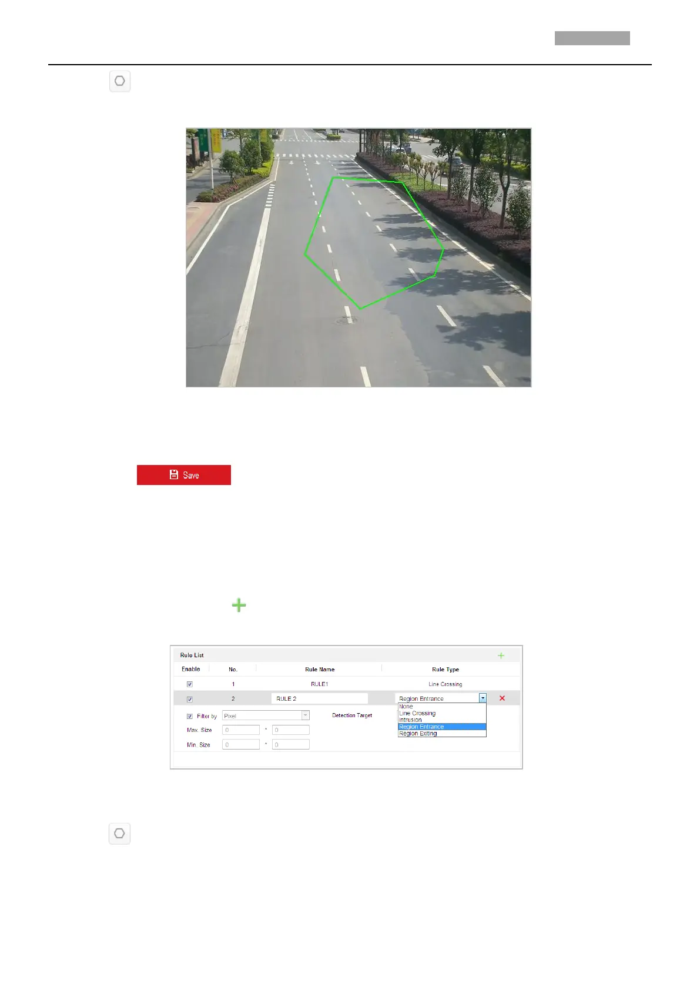Toggle the Enable checkbox for RULE 2
The width and height of the screenshot is (700, 990).
click(190, 699)
